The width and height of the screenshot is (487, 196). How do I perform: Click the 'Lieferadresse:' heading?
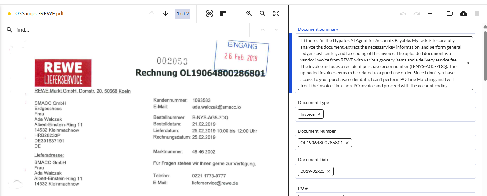(49, 155)
